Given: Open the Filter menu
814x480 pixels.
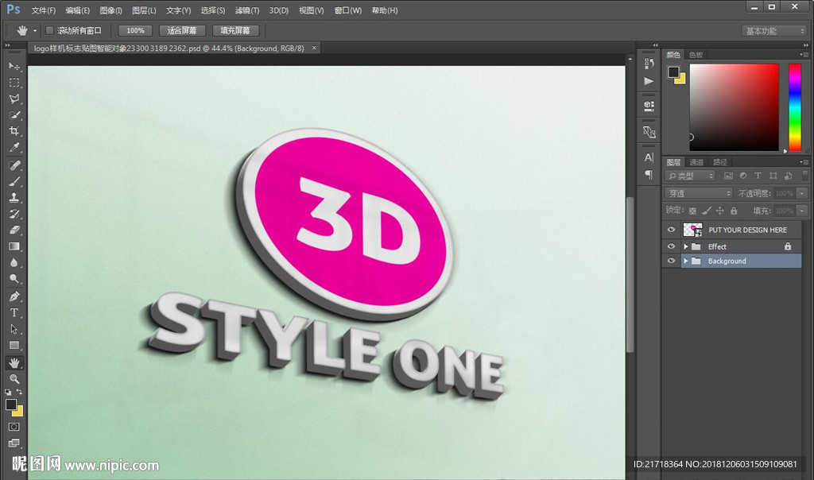Looking at the screenshot, I should (247, 10).
